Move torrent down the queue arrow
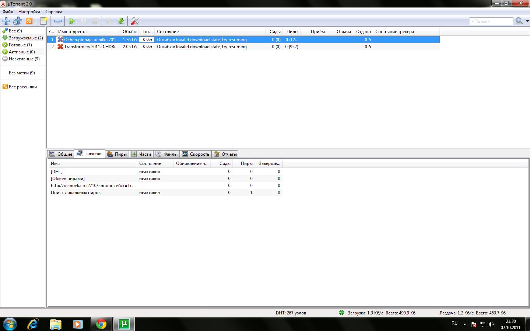Image resolution: width=530 pixels, height=331 pixels. [x=121, y=21]
